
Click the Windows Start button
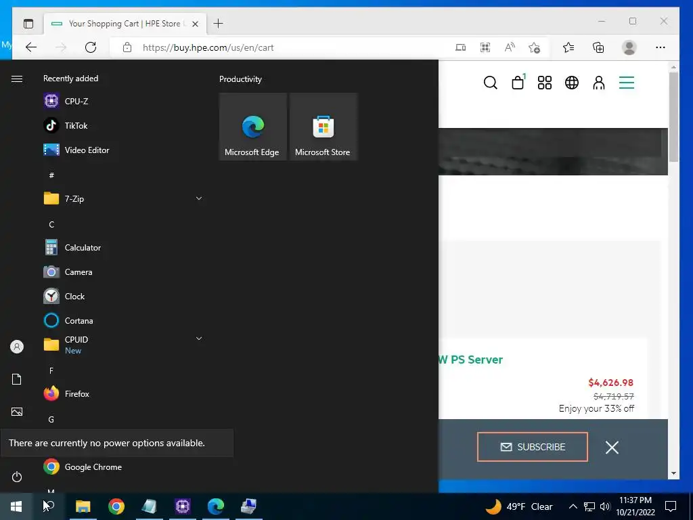coord(16,506)
